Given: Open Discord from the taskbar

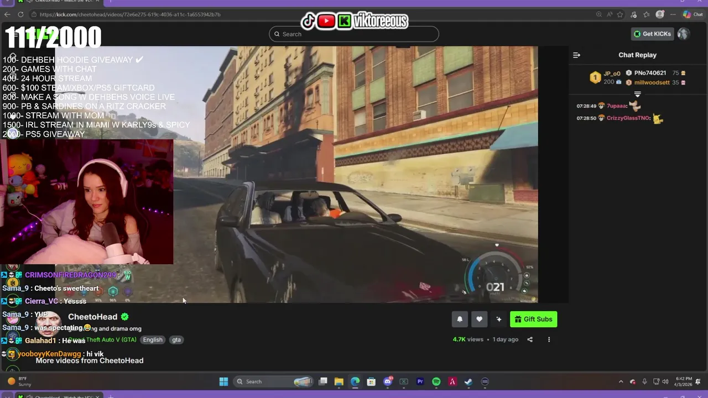Looking at the screenshot, I should 388,381.
